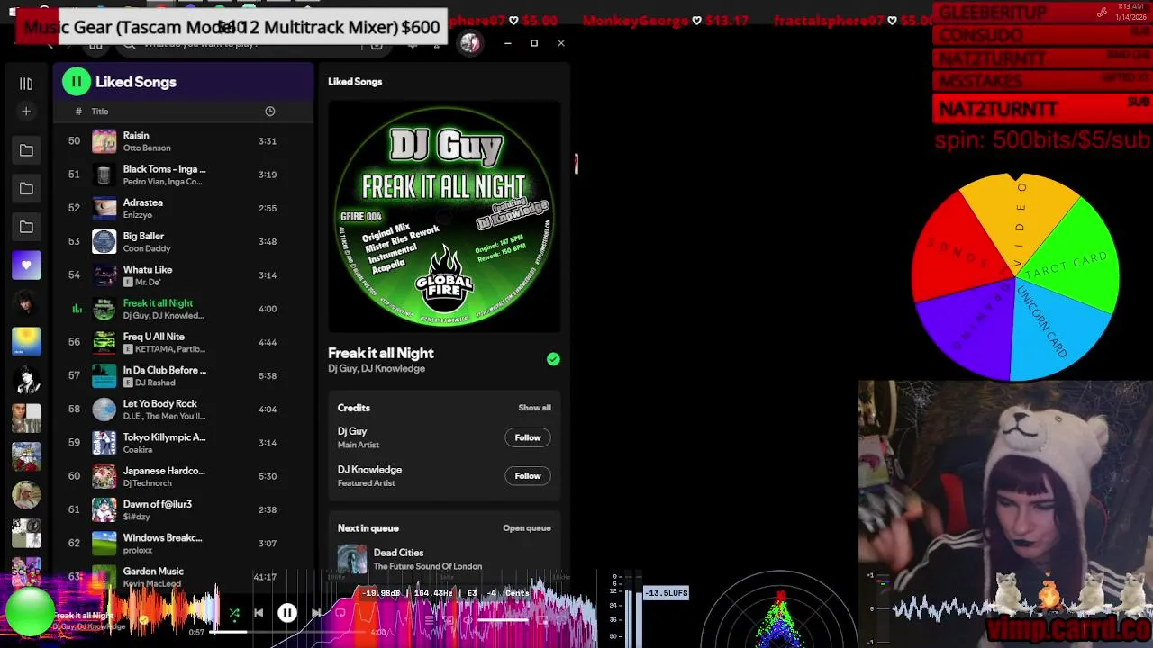Click the Dead Cities queue thumbnail
The image size is (1153, 648).
coord(351,559)
